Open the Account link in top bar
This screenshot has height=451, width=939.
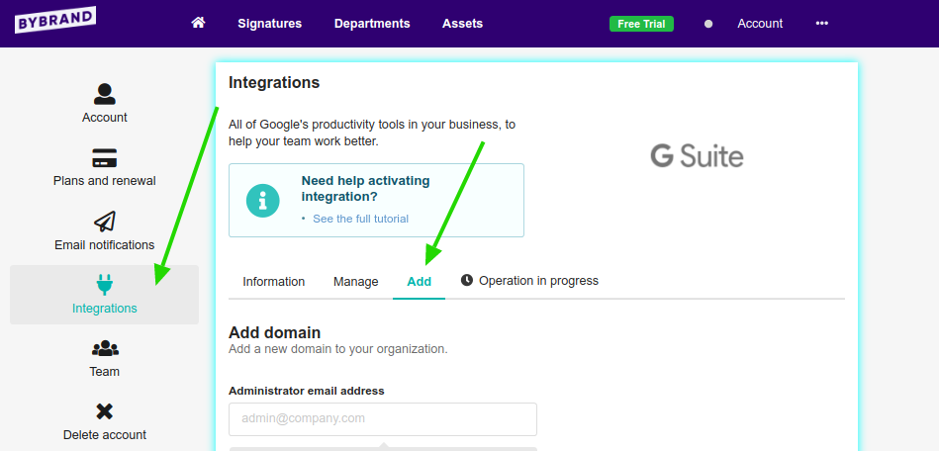760,24
